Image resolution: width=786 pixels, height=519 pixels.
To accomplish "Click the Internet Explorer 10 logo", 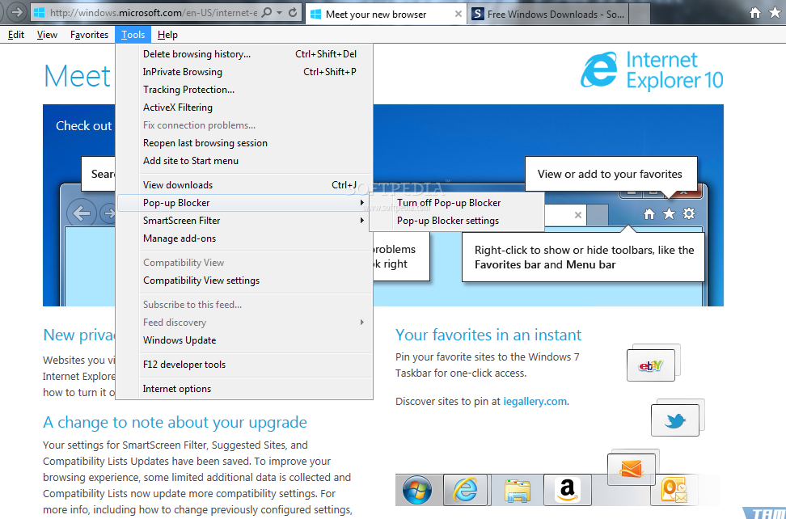I will click(653, 70).
